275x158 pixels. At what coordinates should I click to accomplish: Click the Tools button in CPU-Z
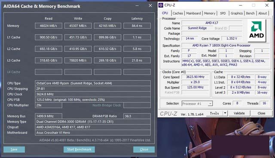click(214, 113)
